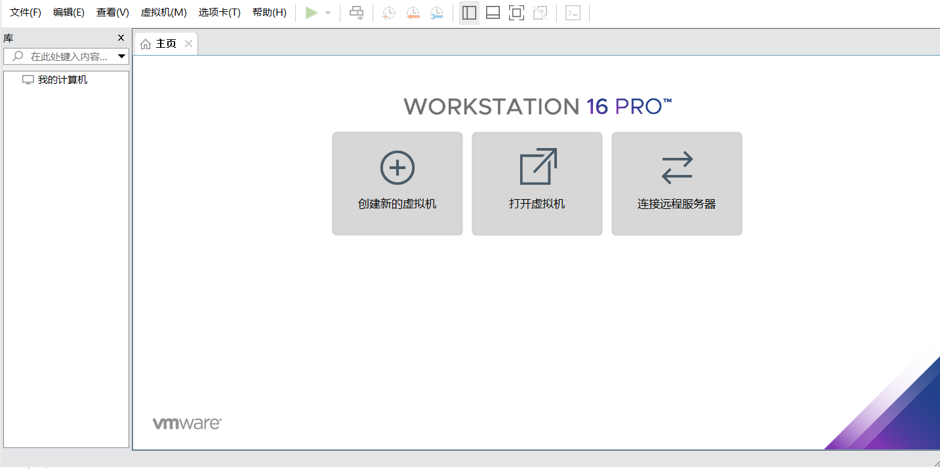Toggle the library sidebar view icon
The width and height of the screenshot is (940, 469).
tap(469, 12)
